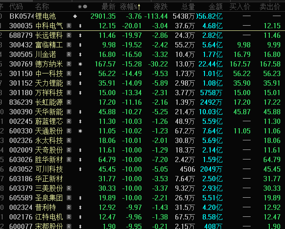Viewport: 285px width, 229px height.
Task: Click the 22.44亿 amount for 德方纳米
Action: click(211, 64)
